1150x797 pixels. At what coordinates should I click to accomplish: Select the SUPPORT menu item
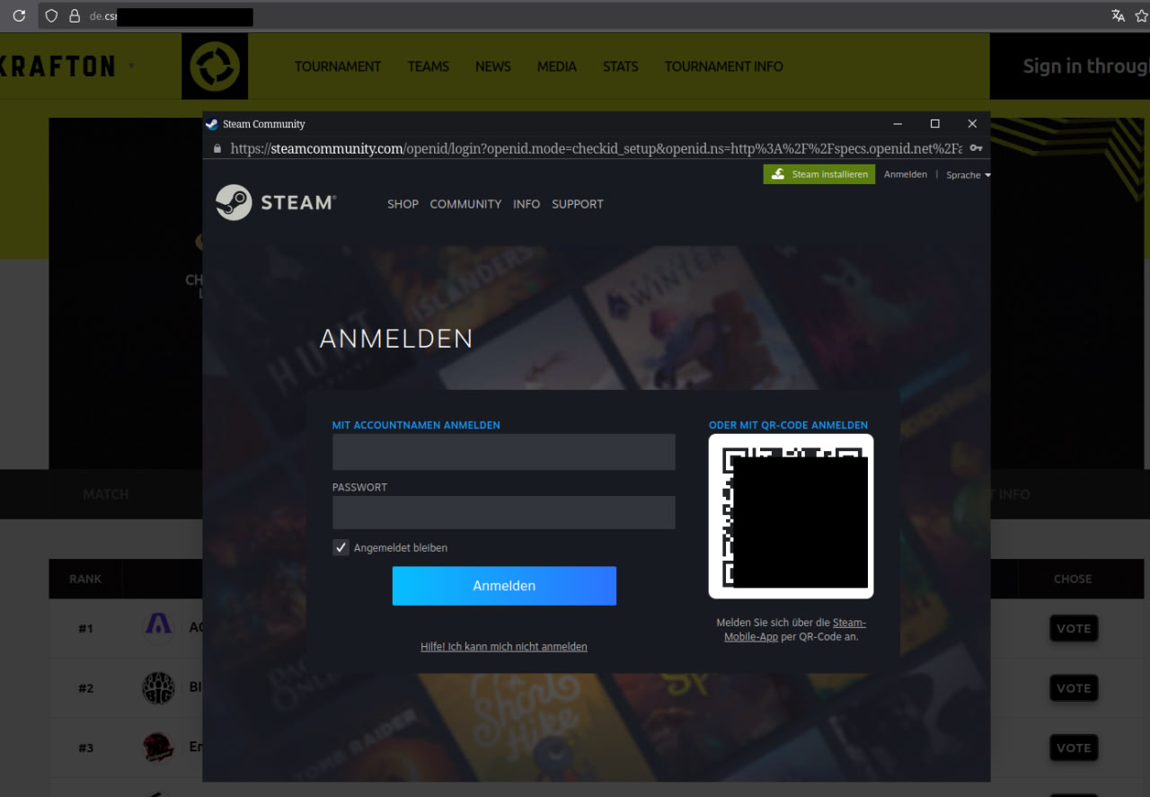tap(577, 204)
